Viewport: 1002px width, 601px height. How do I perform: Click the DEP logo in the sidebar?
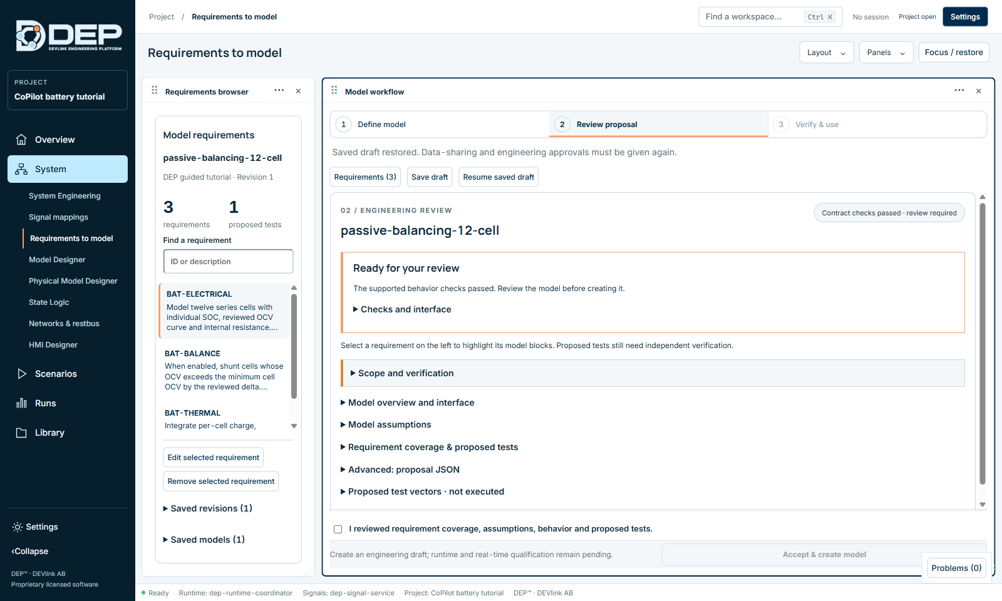click(x=69, y=36)
